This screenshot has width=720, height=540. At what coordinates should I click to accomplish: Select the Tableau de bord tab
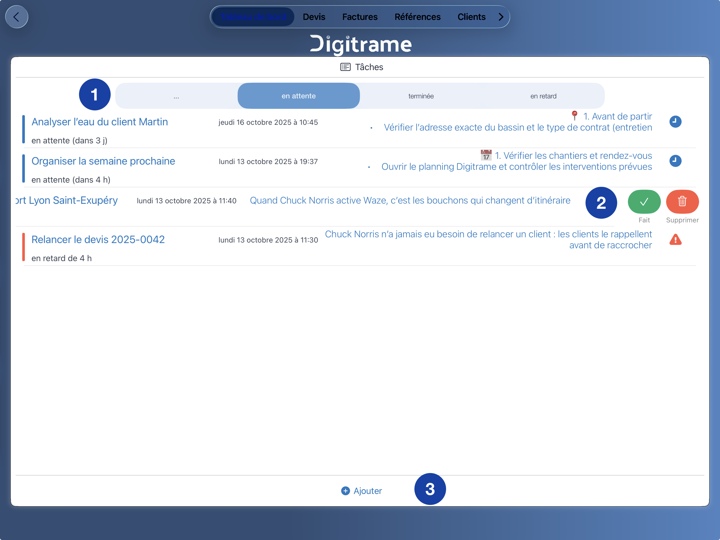253,17
